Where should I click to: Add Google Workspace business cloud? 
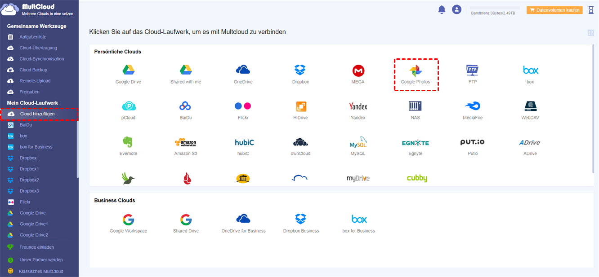click(x=128, y=220)
